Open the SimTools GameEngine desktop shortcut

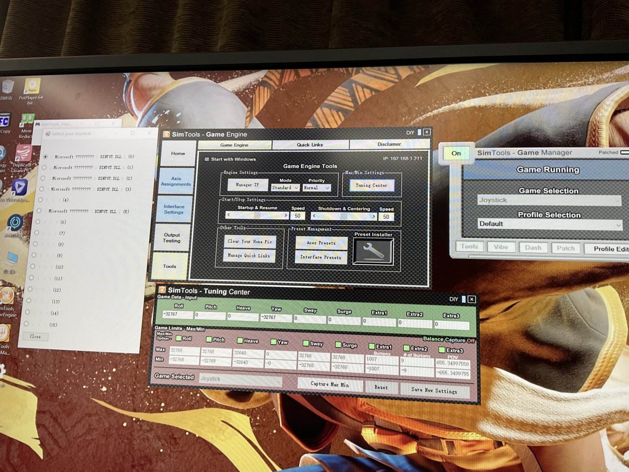pos(7,302)
